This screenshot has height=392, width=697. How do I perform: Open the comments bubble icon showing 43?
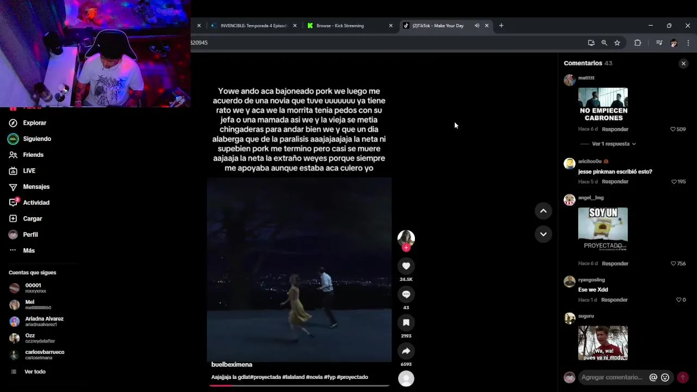[406, 294]
